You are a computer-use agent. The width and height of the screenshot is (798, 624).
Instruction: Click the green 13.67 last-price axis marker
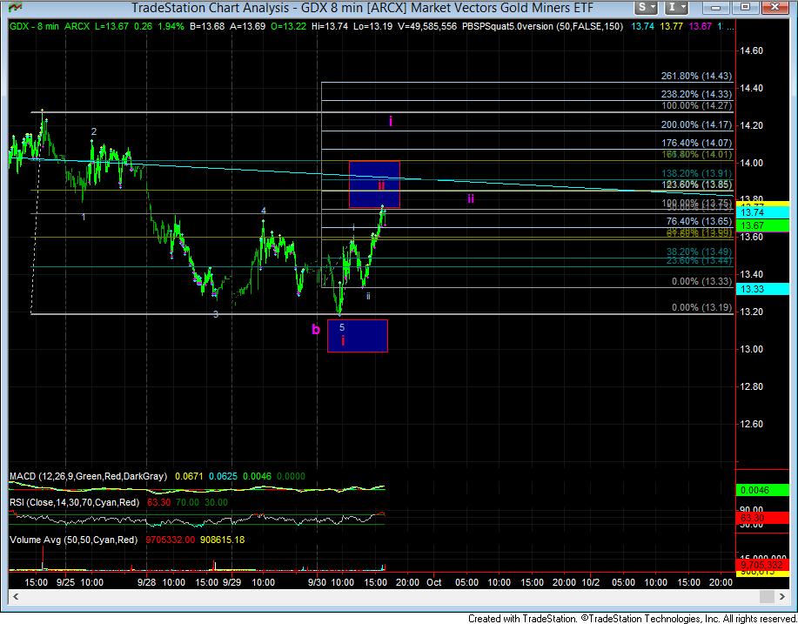pos(763,225)
